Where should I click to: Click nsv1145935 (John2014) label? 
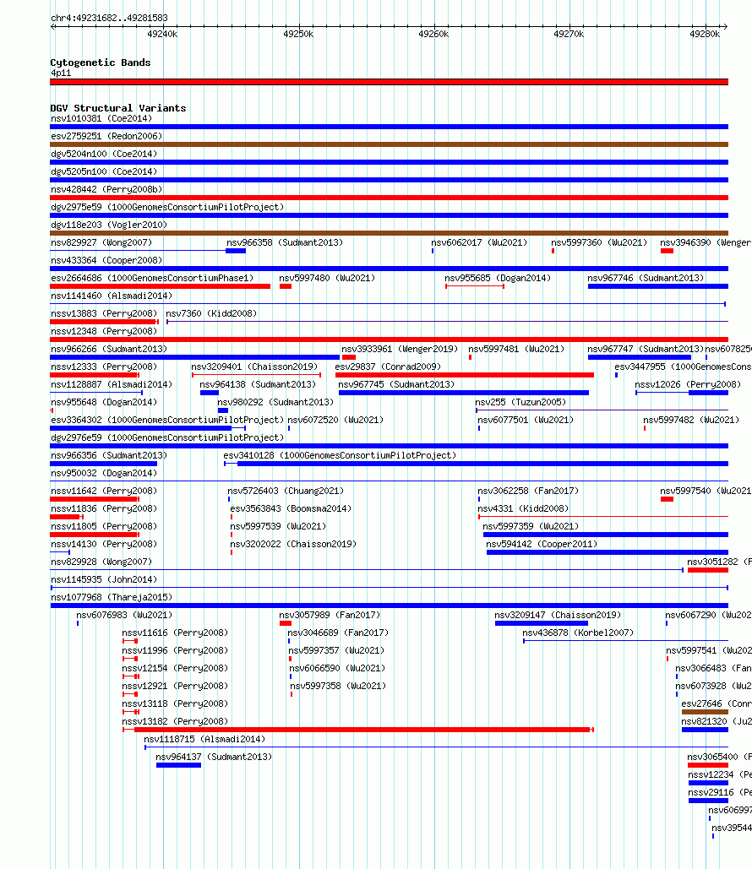[x=104, y=579]
